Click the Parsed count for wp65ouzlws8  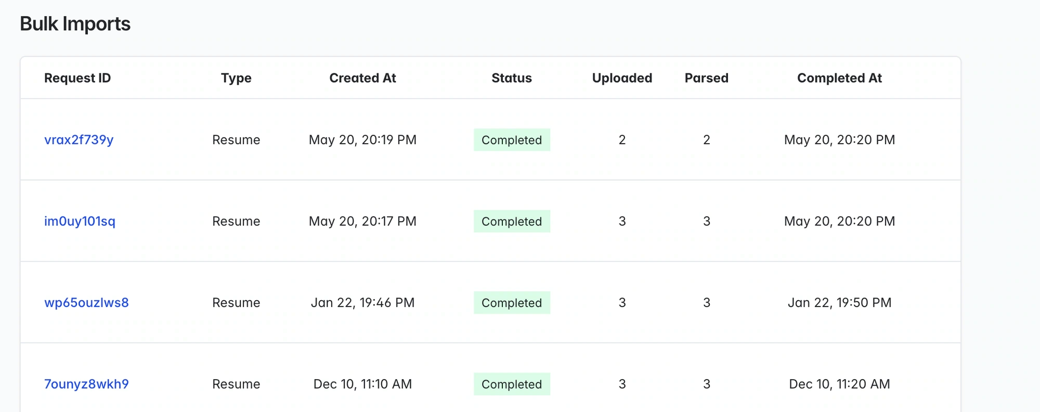click(x=706, y=303)
